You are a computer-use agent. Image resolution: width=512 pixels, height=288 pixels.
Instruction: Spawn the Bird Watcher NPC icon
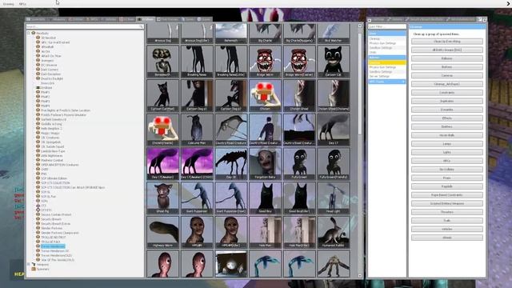click(333, 33)
